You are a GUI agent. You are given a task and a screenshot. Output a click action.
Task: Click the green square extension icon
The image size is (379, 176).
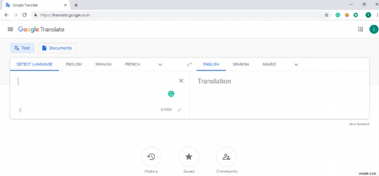(356, 15)
